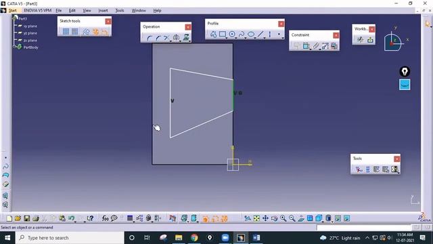This screenshot has width=433, height=244.
Task: Select the Axis tool in Profile
Action: (270, 35)
